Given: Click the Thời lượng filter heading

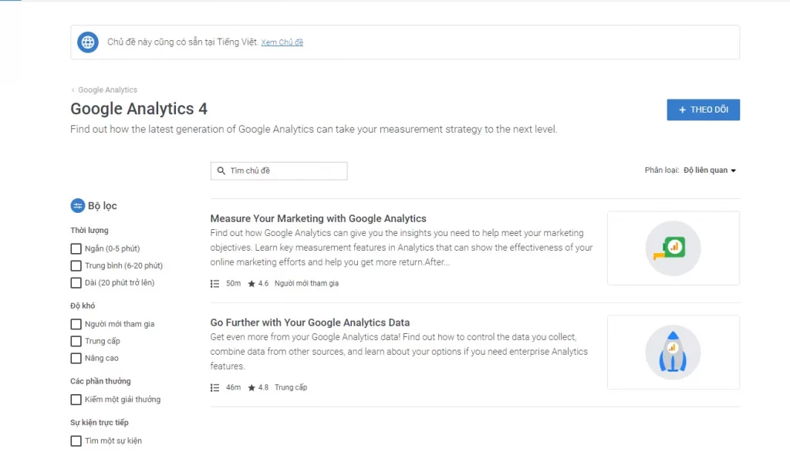Looking at the screenshot, I should pos(89,230).
